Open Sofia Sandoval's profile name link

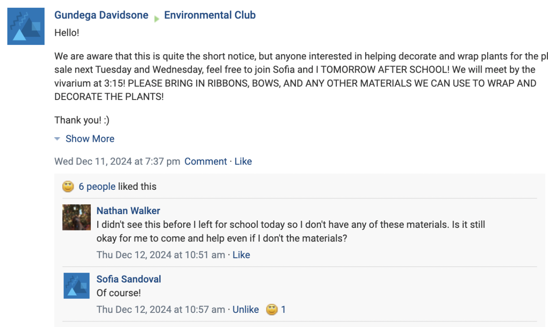point(128,279)
